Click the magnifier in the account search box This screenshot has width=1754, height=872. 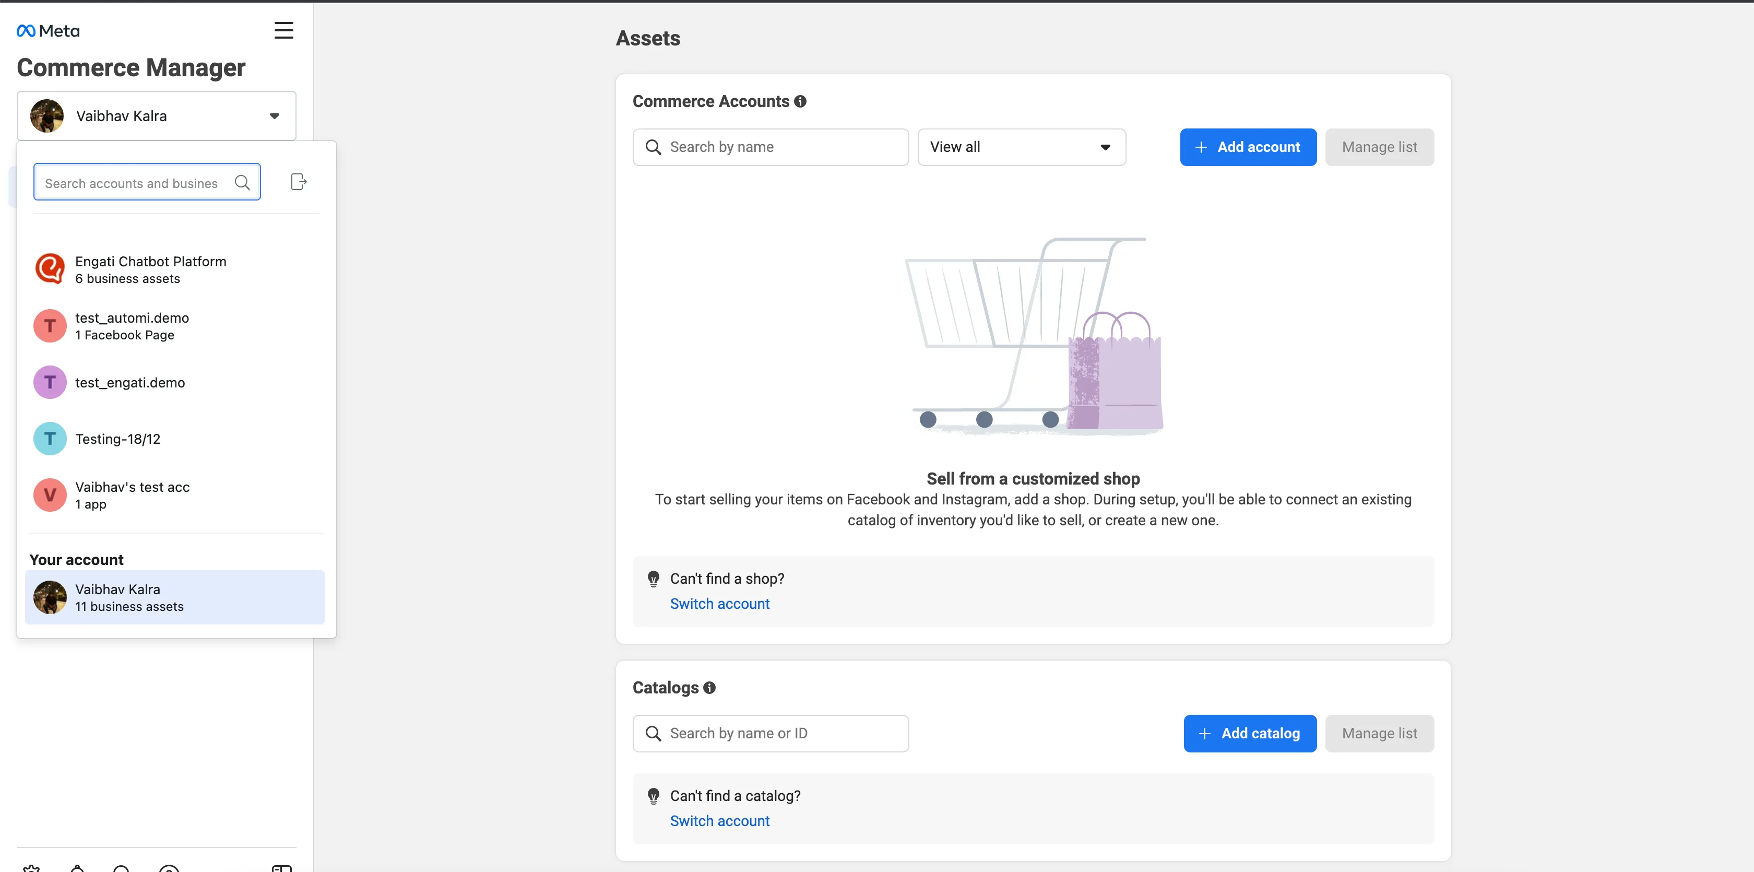tap(242, 183)
